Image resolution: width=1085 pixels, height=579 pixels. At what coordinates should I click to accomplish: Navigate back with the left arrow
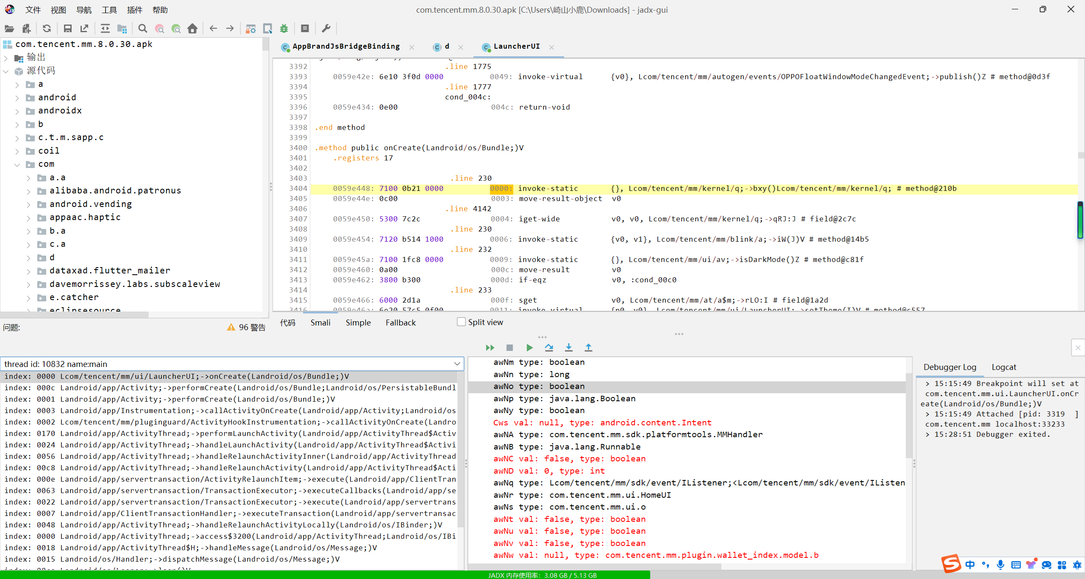[x=213, y=28]
